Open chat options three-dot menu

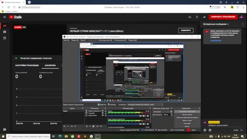tap(243, 24)
